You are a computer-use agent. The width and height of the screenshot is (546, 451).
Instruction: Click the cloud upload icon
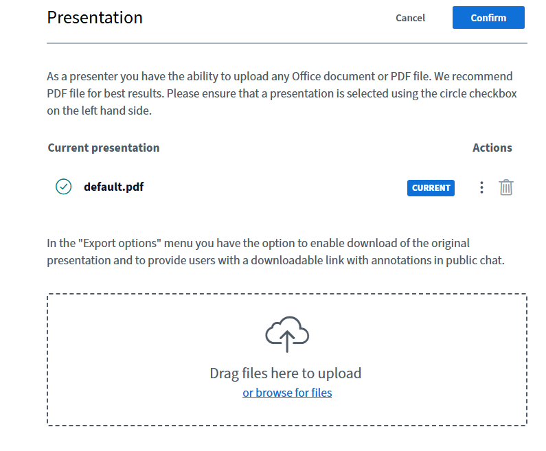pyautogui.click(x=287, y=334)
